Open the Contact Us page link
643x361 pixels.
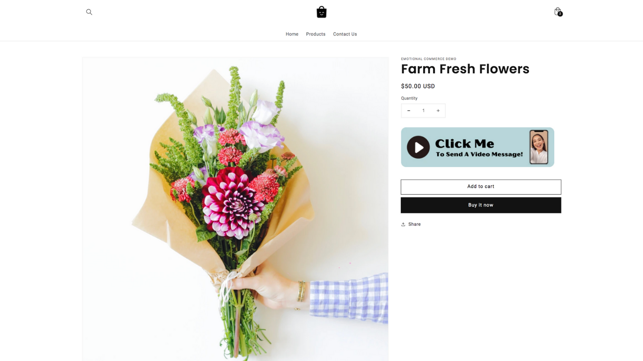pos(345,34)
